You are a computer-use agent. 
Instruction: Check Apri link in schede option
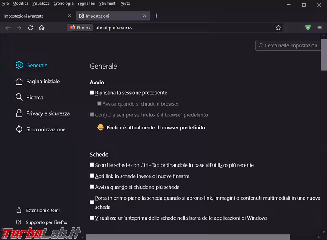point(92,176)
